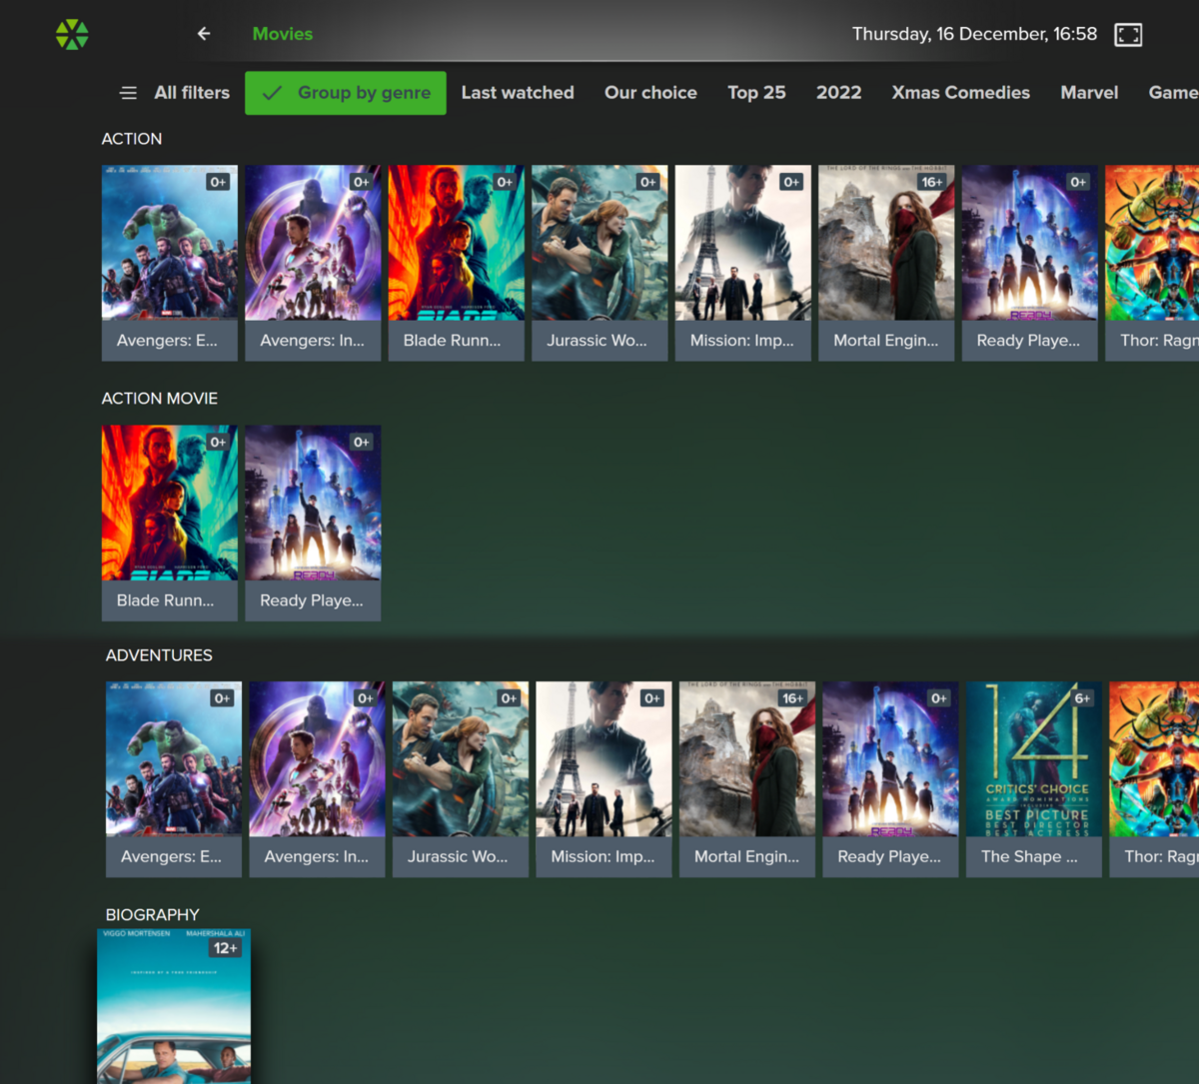The width and height of the screenshot is (1199, 1084).
Task: Open the All filters menu
Action: tap(175, 93)
